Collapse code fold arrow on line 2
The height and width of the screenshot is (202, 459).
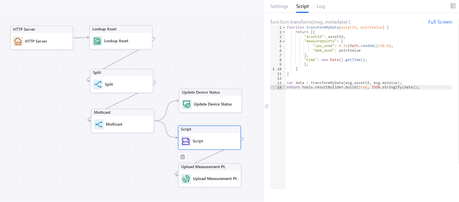tap(284, 32)
